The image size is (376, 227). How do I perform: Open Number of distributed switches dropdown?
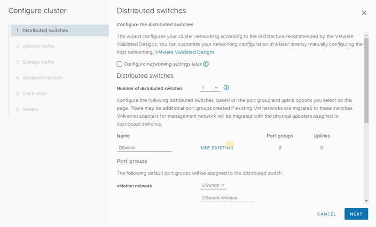point(210,88)
